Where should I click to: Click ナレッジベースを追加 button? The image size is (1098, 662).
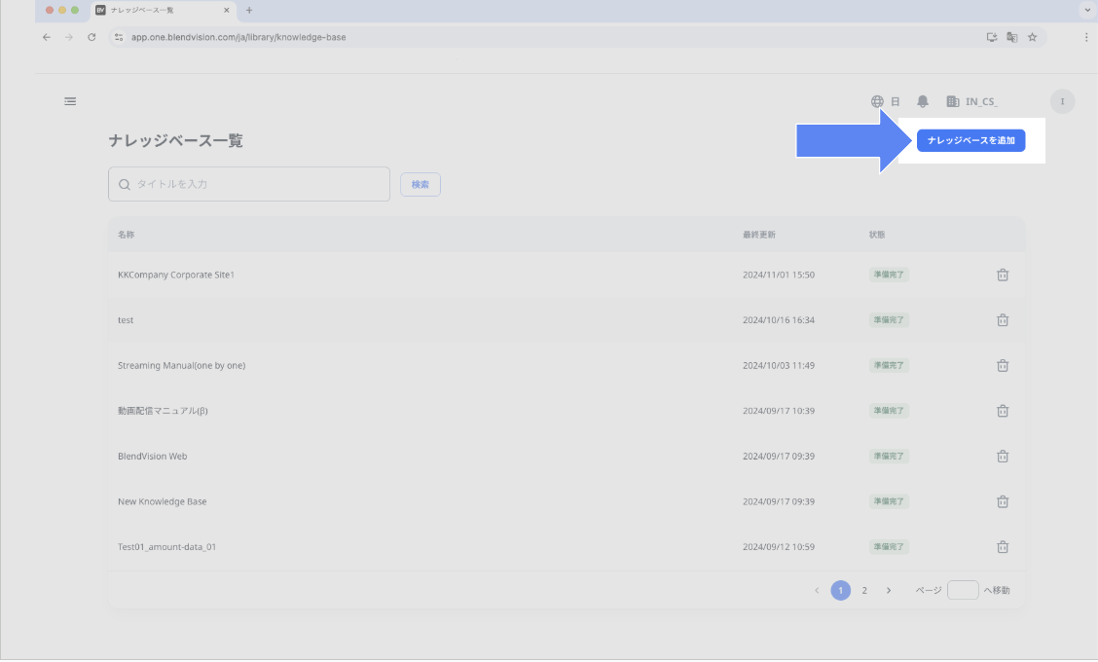(970, 141)
